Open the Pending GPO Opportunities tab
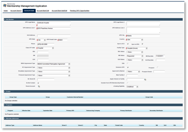 point(79,11)
